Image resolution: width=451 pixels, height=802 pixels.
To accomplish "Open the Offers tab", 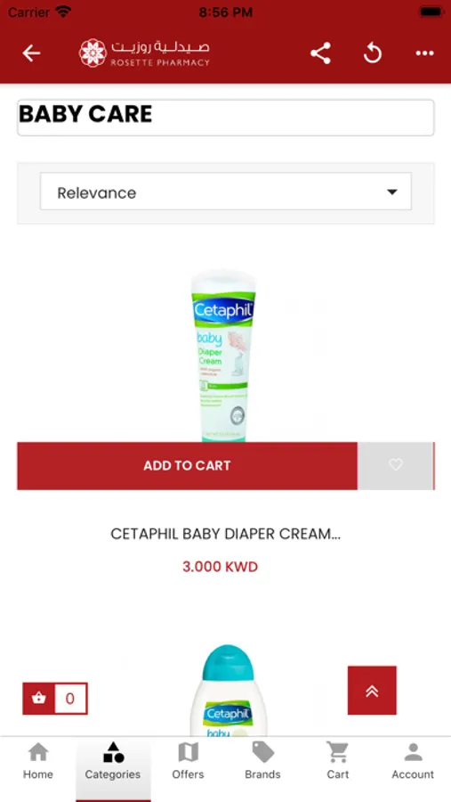I will coord(188,761).
